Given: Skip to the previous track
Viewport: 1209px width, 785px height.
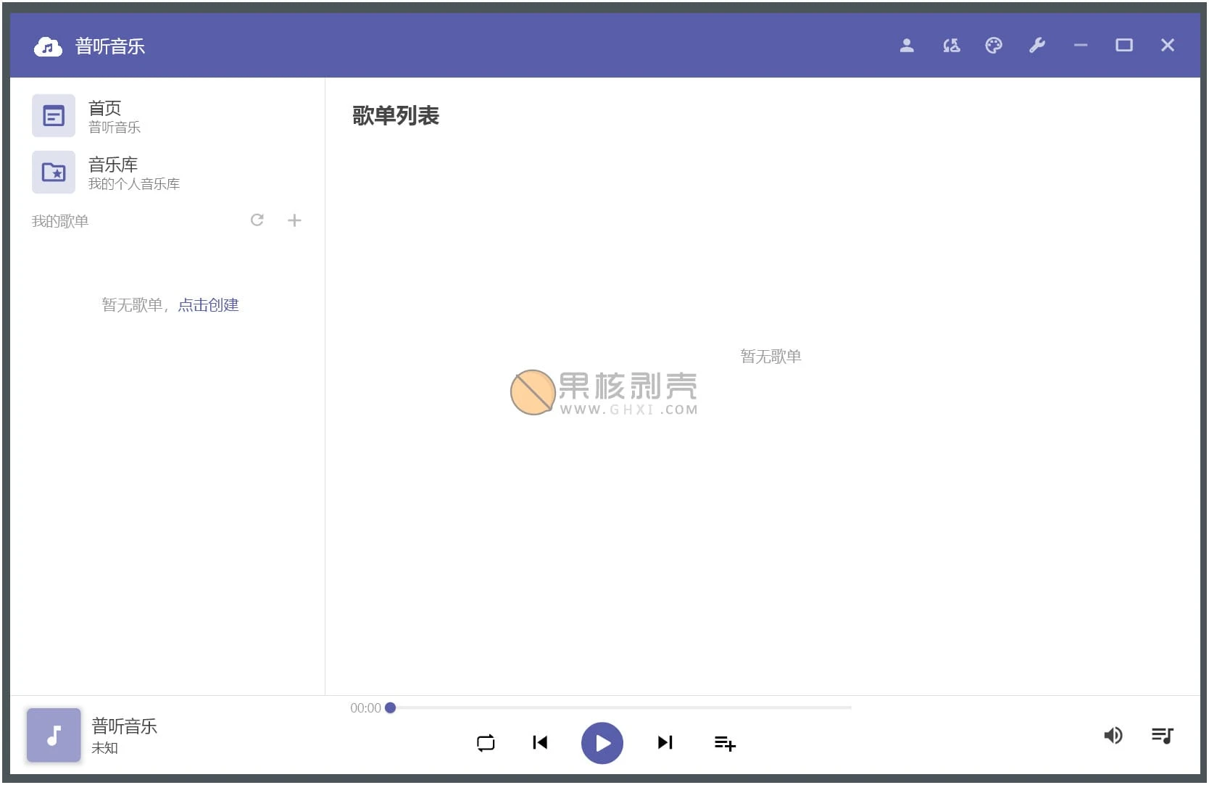Looking at the screenshot, I should [540, 743].
